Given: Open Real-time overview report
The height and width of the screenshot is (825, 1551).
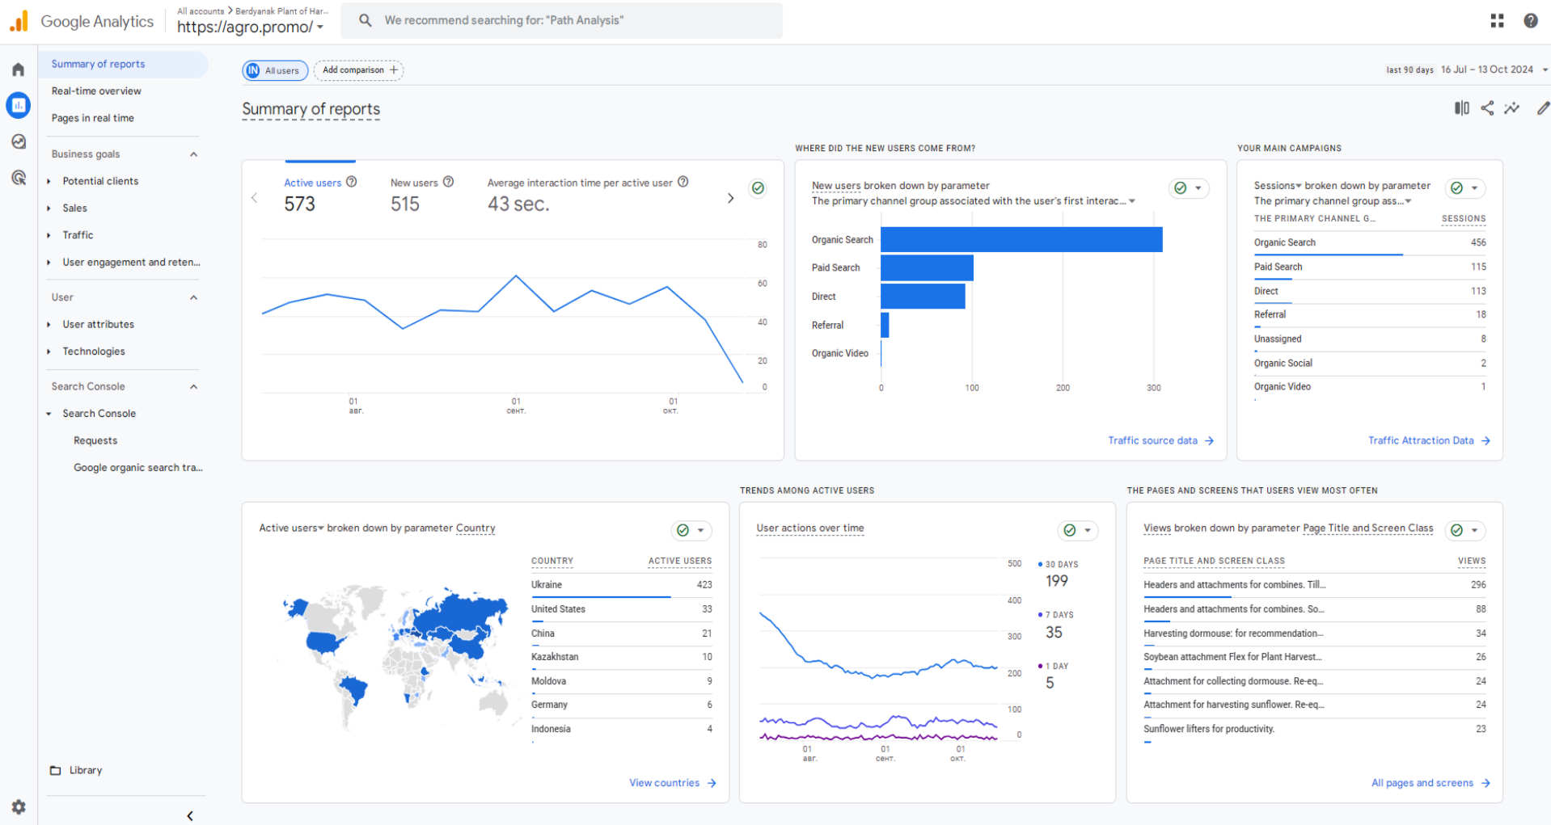Looking at the screenshot, I should point(96,91).
